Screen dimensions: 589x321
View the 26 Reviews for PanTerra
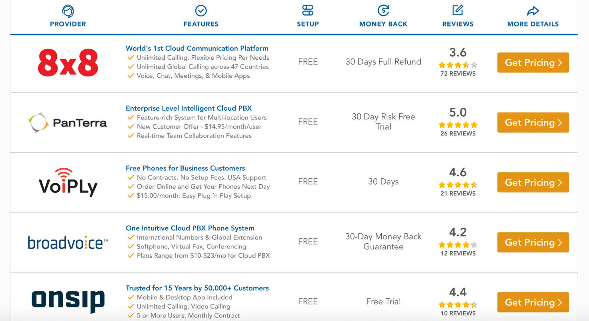tap(458, 133)
